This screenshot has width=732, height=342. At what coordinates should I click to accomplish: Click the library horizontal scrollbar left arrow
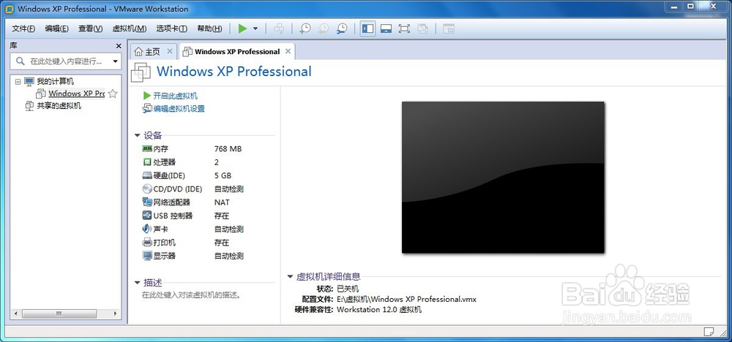[x=16, y=313]
